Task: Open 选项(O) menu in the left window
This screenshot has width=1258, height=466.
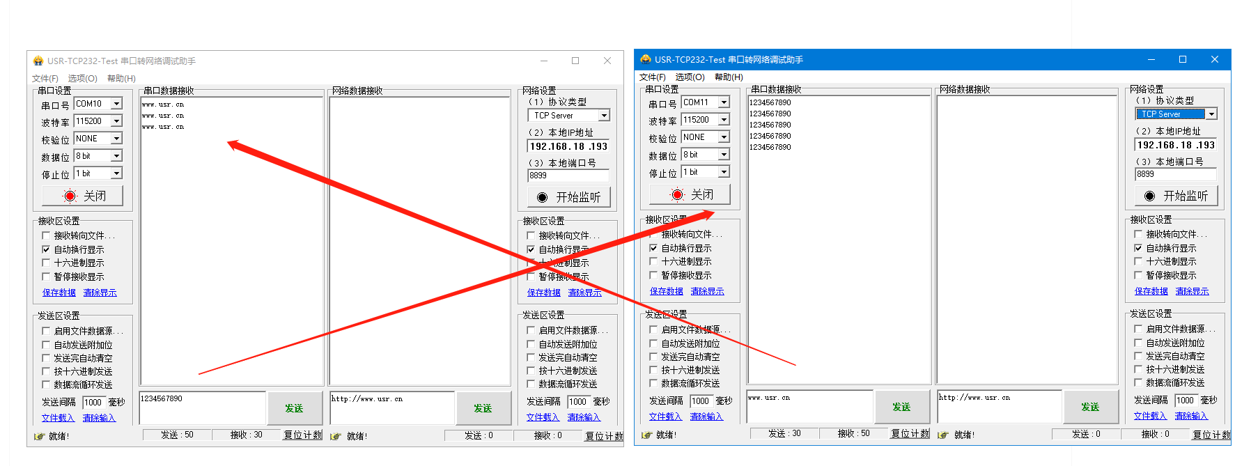Action: (x=82, y=79)
